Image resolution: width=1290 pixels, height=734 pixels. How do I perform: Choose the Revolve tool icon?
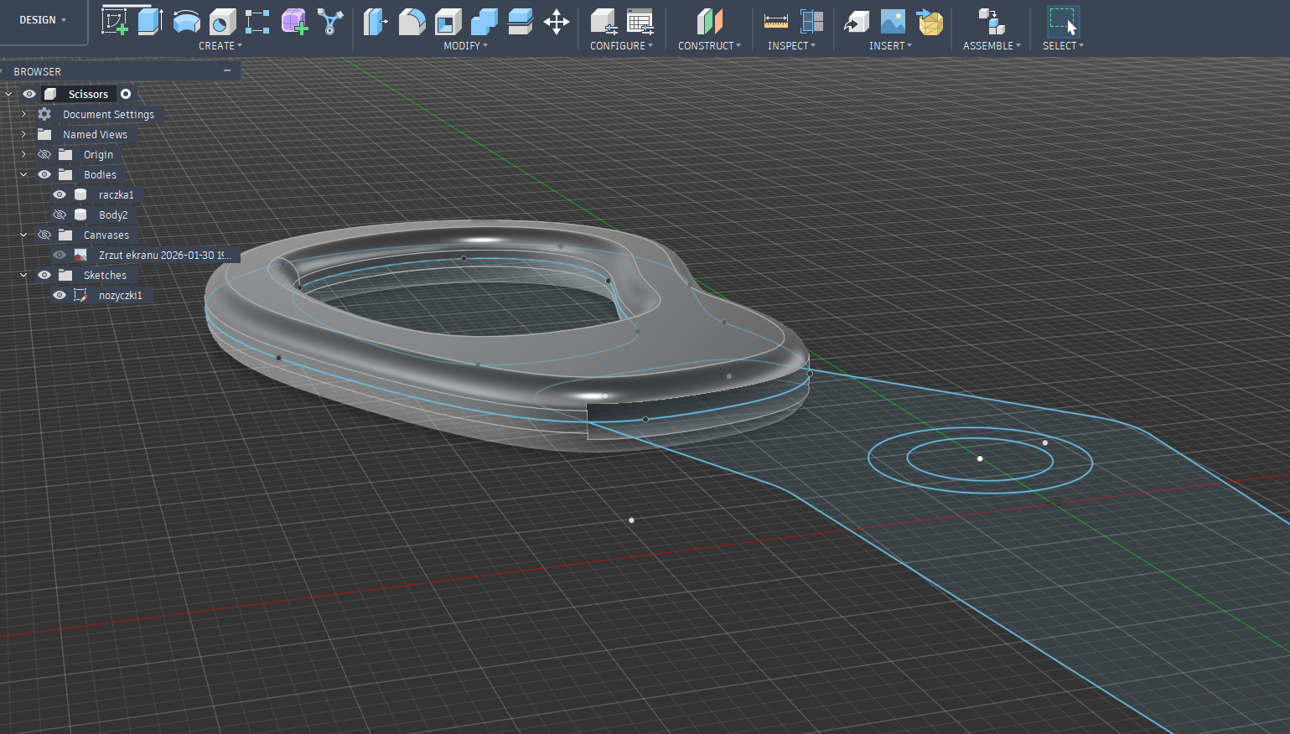click(186, 21)
